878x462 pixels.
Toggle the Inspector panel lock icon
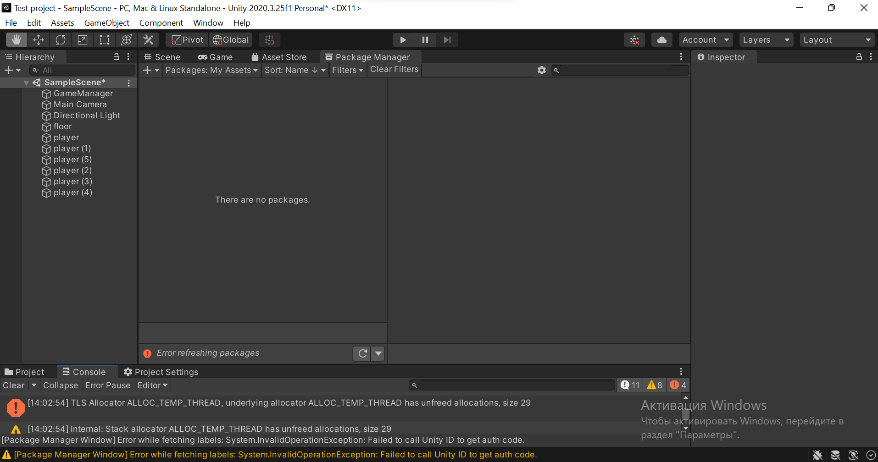tap(859, 57)
